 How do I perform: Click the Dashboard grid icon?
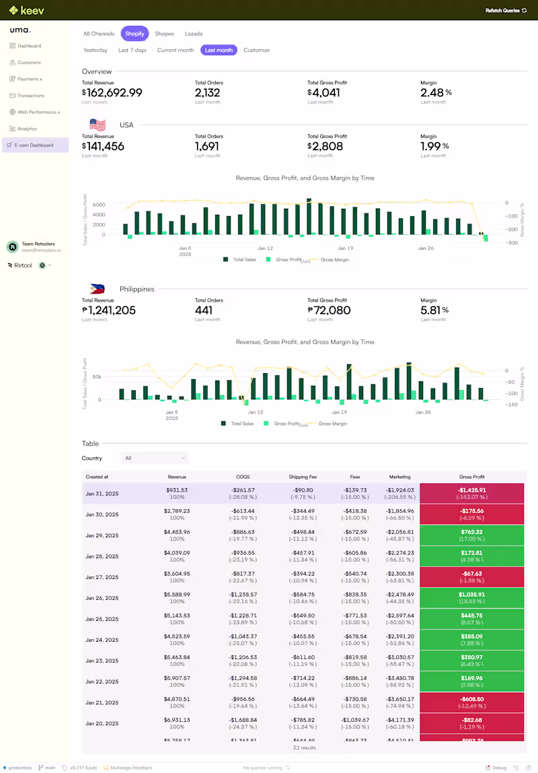tap(12, 46)
